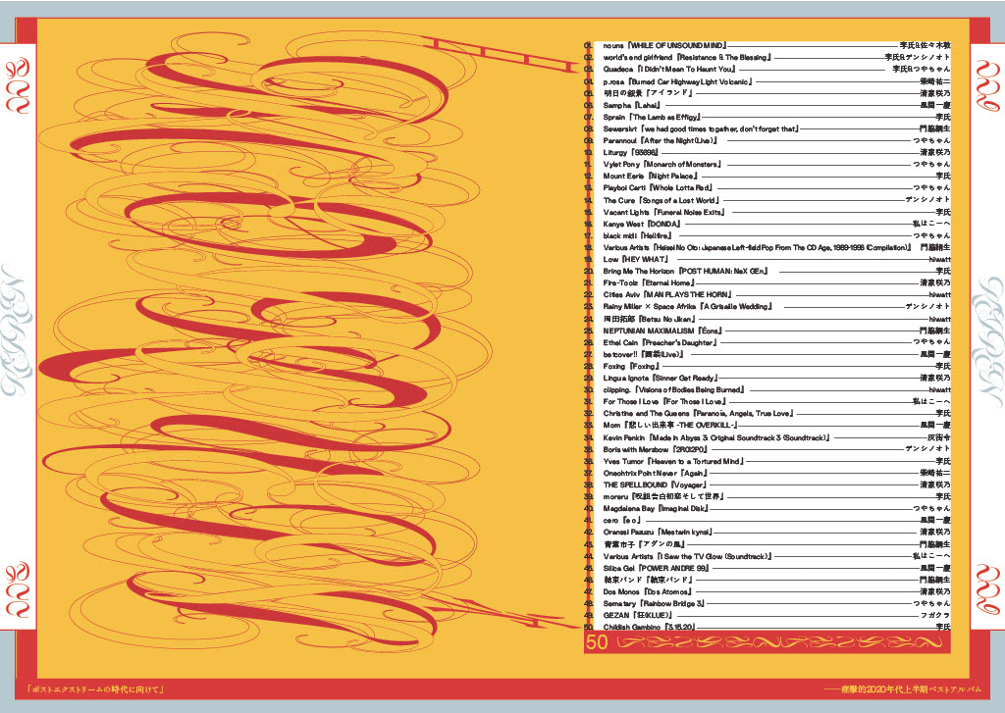Click Oneohtrix Point Never 'Again' entry
The width and height of the screenshot is (1005, 713).
(x=767, y=473)
